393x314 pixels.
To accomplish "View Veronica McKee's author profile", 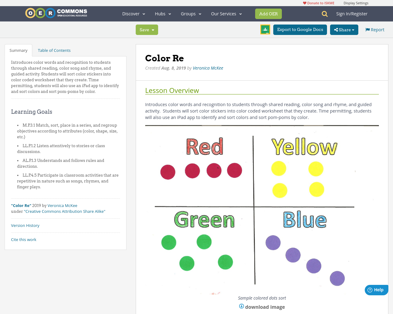I will tap(208, 68).
